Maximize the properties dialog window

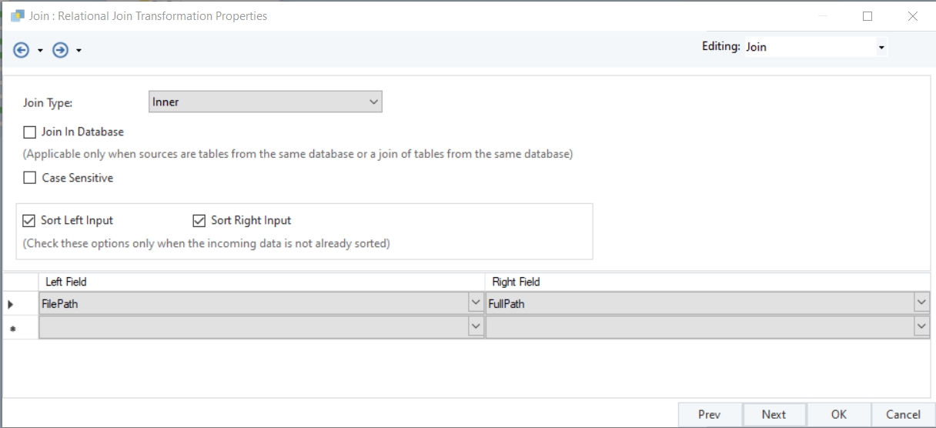[867, 15]
